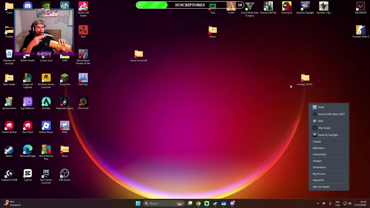Open Biblioteca in the Steam menu
Image resolution: width=370 pixels, height=208 pixels.
click(329, 148)
